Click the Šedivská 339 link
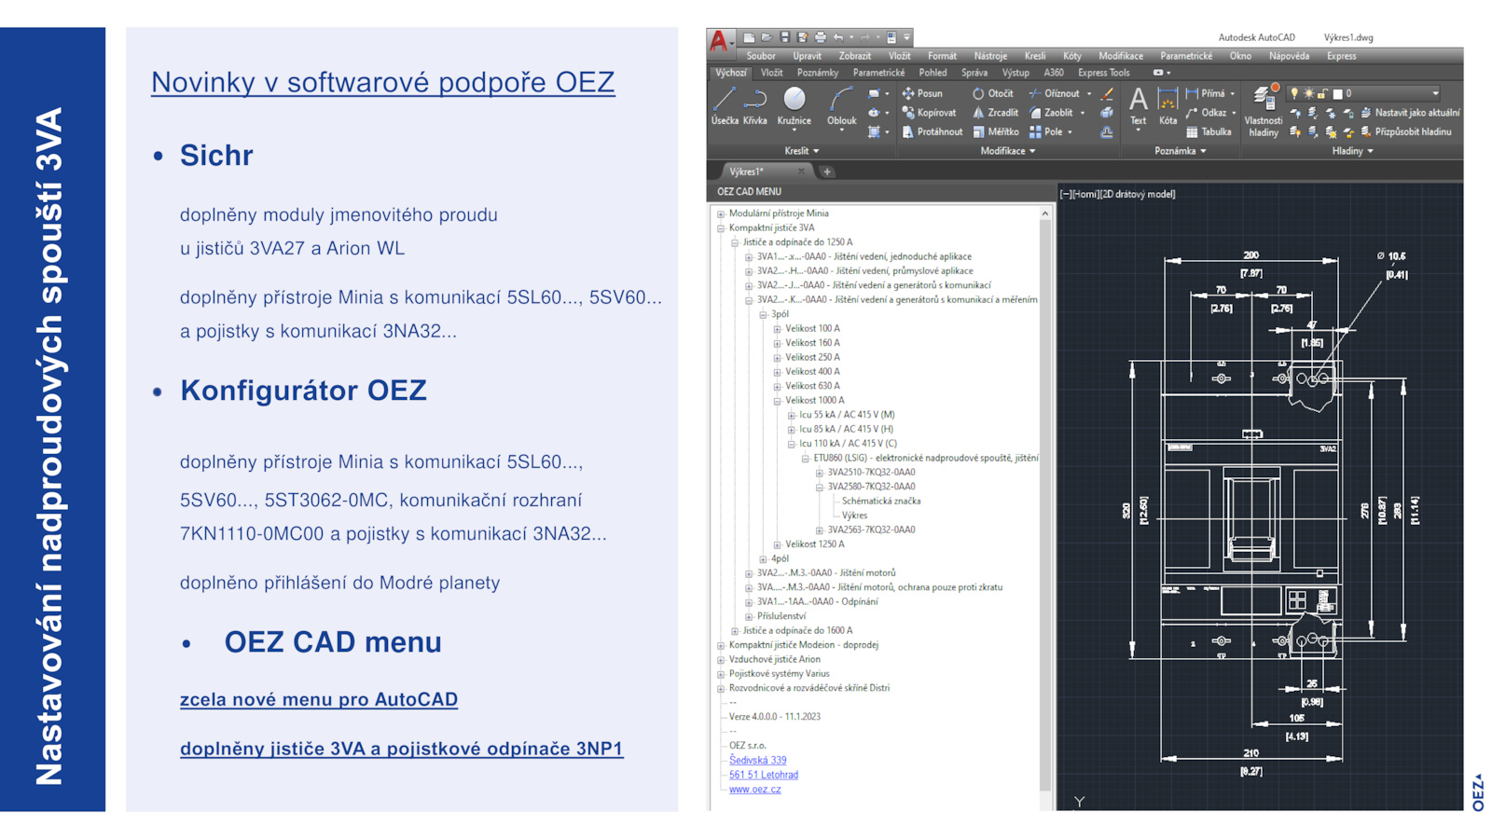This screenshot has width=1492, height=839. coord(757,761)
